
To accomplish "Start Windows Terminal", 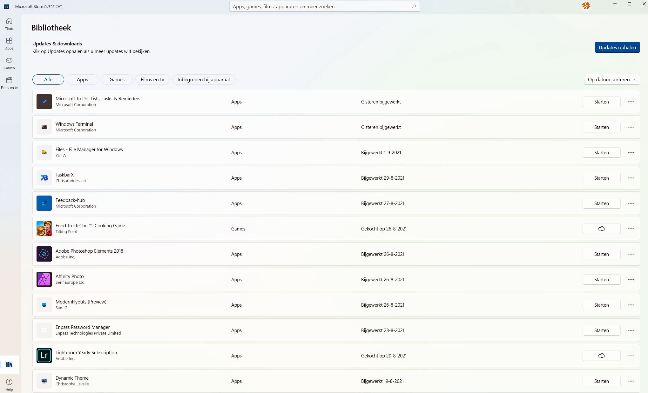I will (601, 127).
